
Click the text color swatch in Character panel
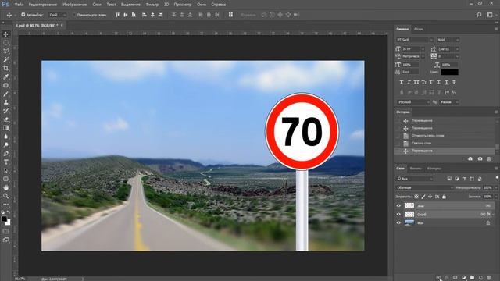[x=450, y=72]
